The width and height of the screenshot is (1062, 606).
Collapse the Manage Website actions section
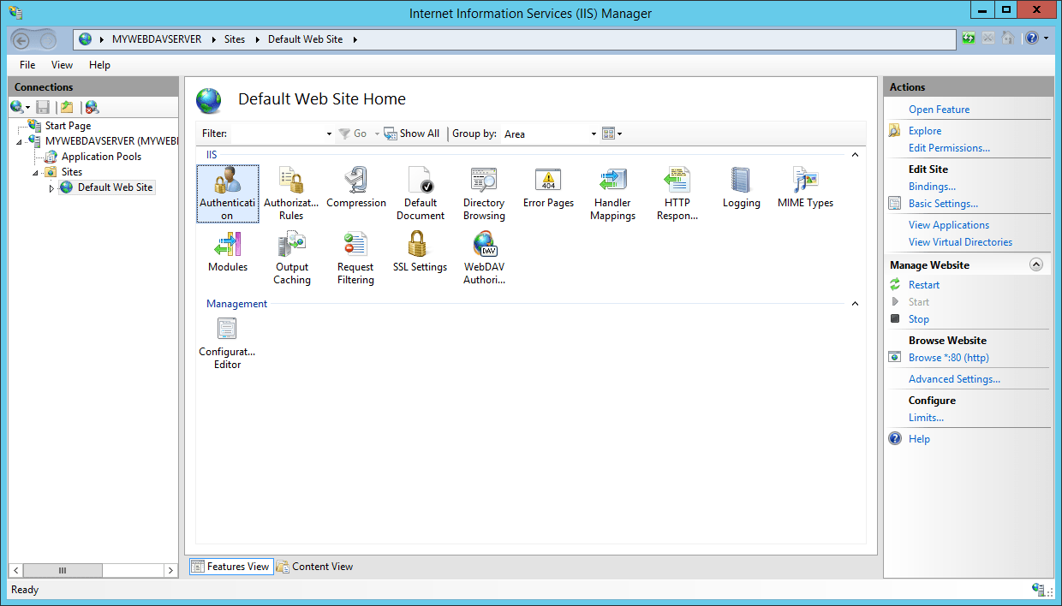1036,265
